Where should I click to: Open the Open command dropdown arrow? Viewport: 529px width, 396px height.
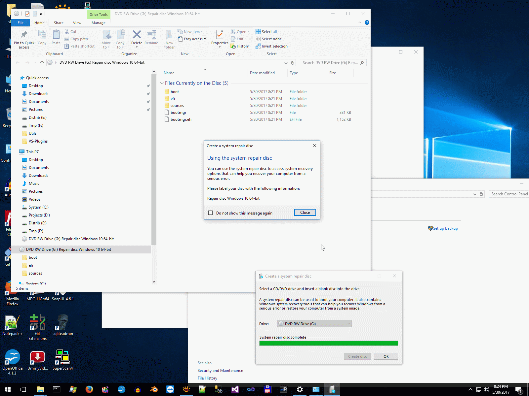click(249, 32)
